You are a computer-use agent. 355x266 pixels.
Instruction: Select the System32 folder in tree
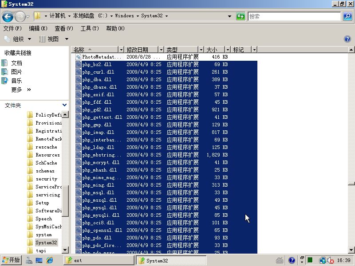click(47, 243)
